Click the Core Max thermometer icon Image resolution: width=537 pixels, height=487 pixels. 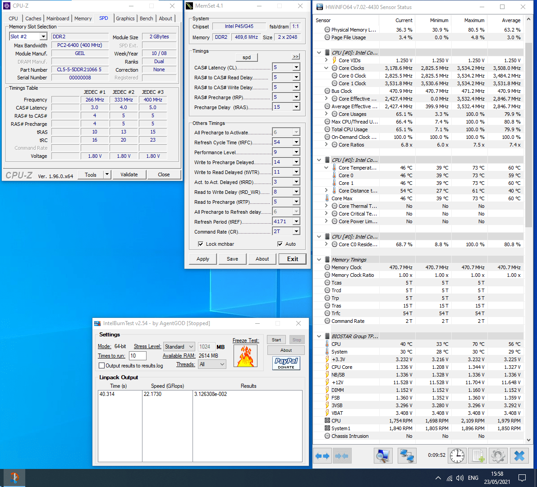point(327,198)
